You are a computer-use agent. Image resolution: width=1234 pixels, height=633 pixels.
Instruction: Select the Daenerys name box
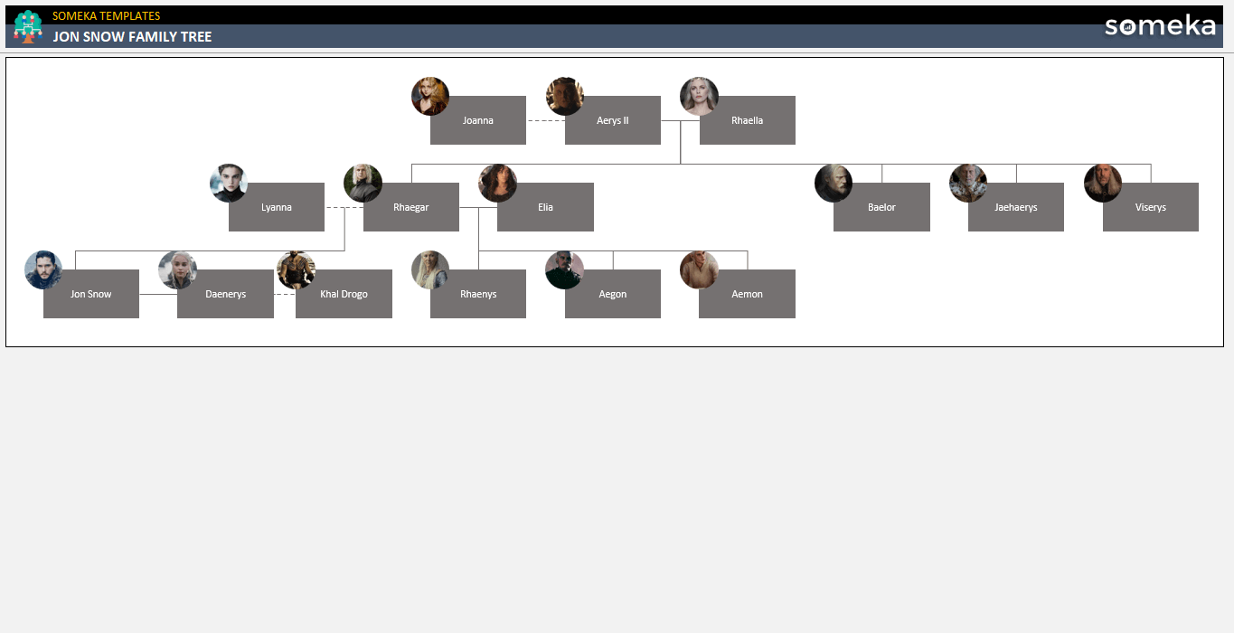(225, 294)
